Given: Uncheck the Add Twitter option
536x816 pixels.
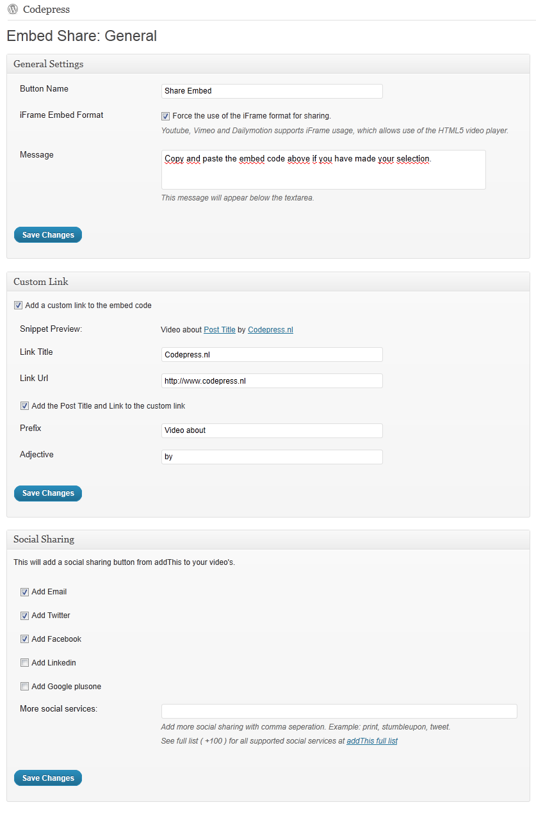Looking at the screenshot, I should pyautogui.click(x=24, y=616).
